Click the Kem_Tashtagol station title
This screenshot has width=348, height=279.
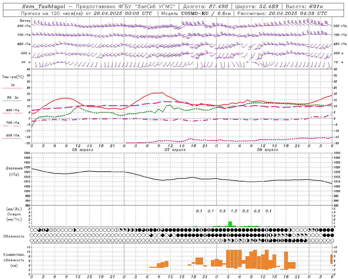(x=44, y=7)
